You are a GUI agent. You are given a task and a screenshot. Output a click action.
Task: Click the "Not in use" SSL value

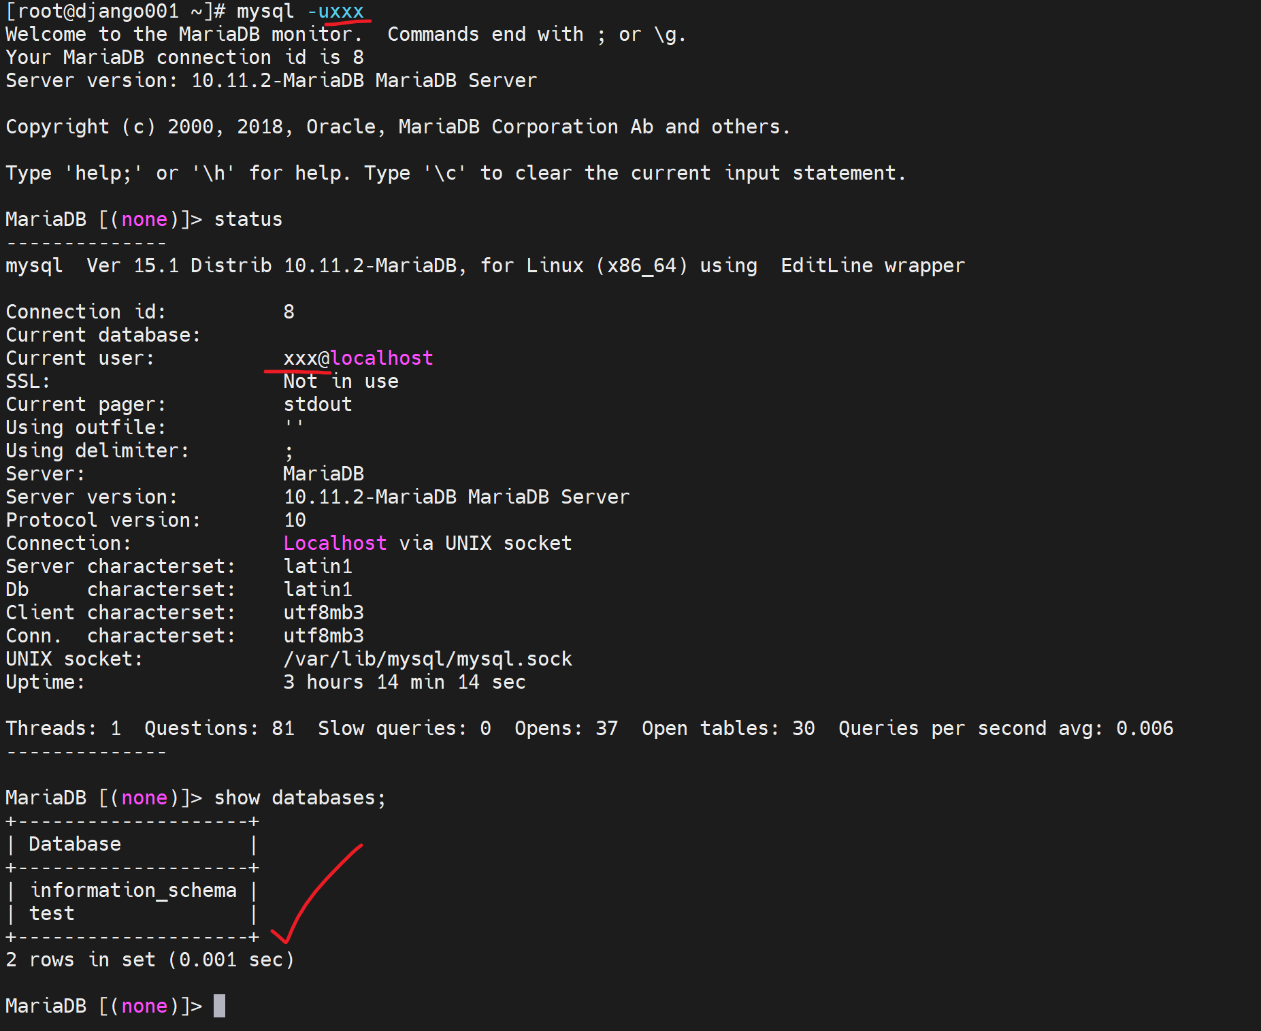[340, 381]
